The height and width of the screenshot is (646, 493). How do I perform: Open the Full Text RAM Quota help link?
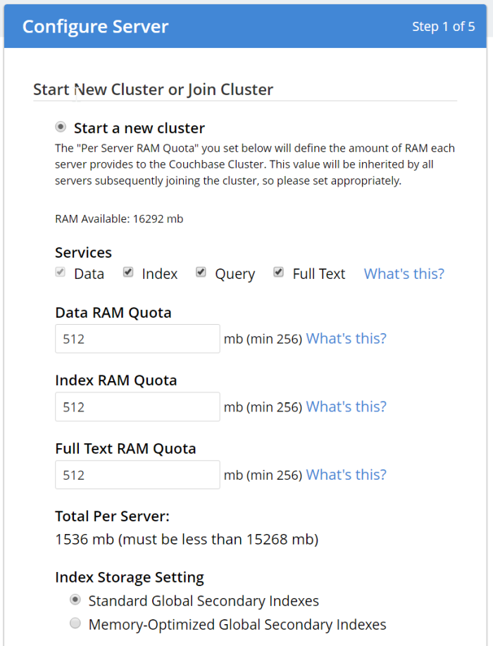(346, 474)
